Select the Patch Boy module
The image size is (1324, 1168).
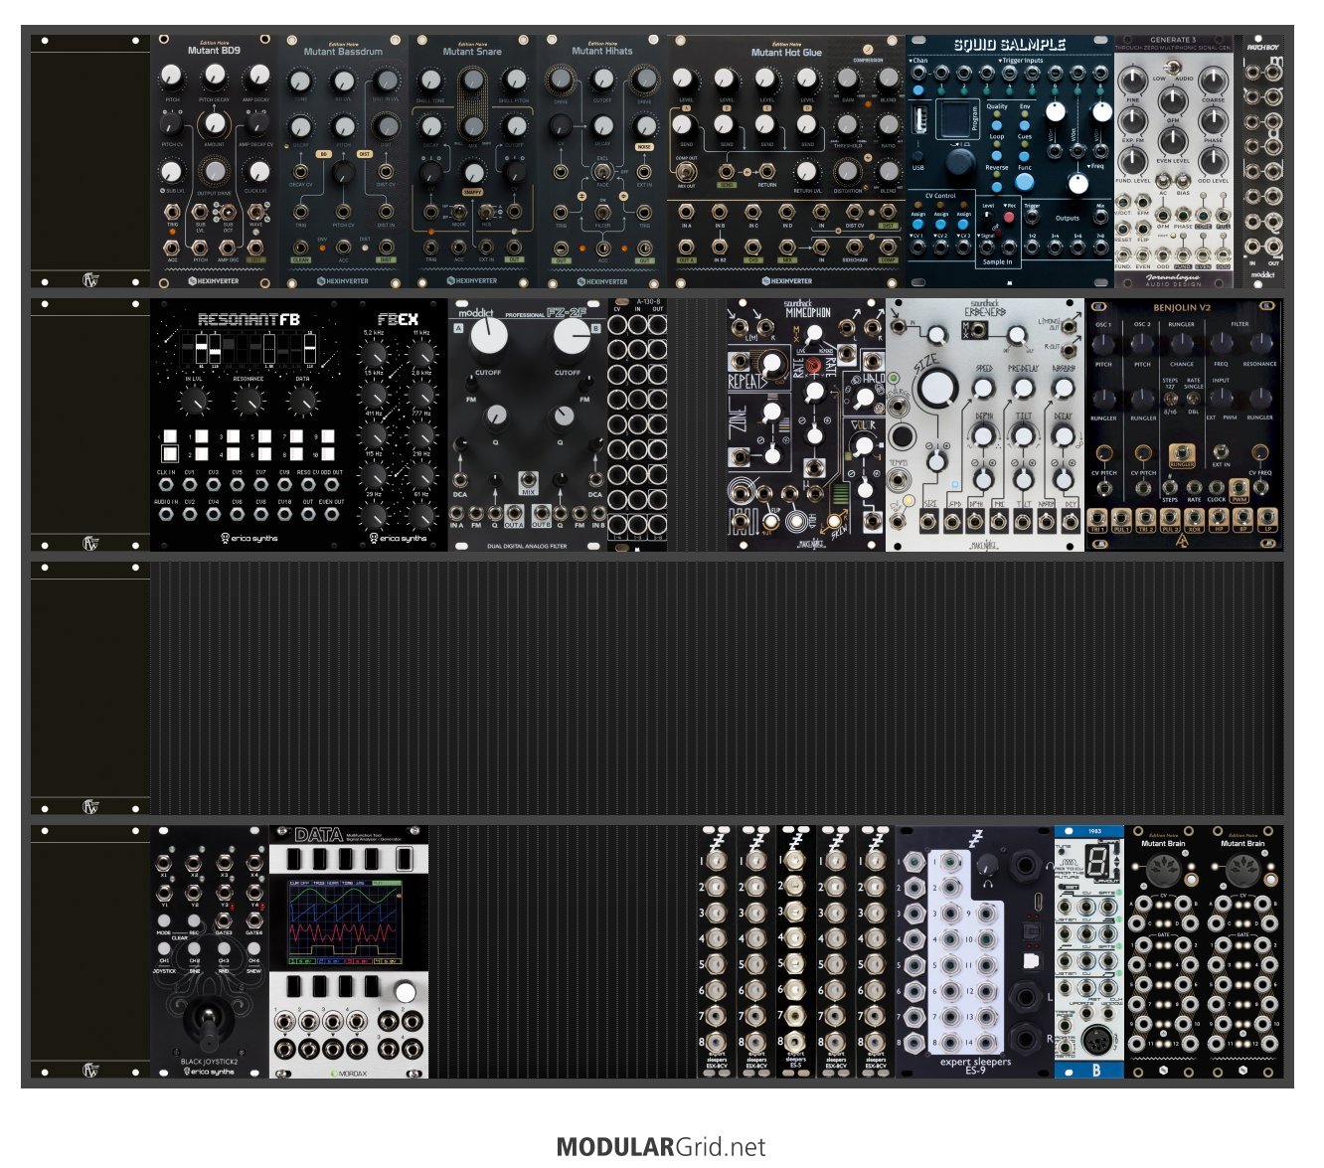(x=1262, y=163)
